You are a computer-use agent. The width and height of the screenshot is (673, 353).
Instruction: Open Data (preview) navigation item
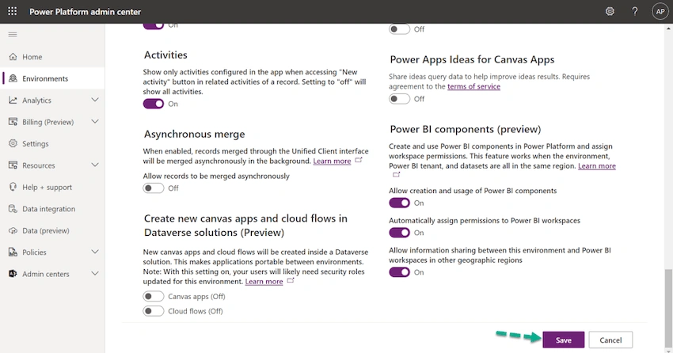52,230
